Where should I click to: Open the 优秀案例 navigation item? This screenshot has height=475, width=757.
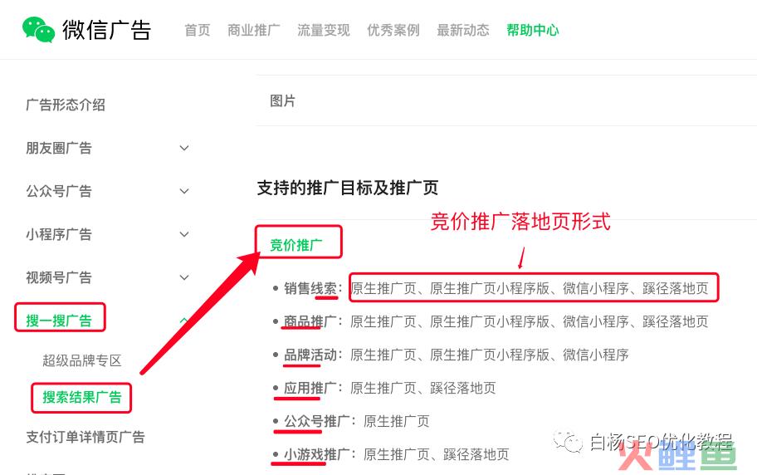(x=393, y=30)
